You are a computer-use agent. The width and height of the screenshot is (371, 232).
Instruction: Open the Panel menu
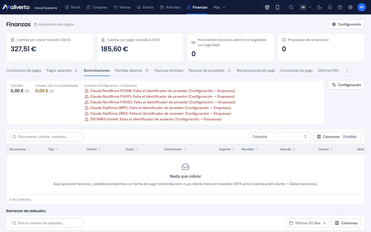point(73,7)
